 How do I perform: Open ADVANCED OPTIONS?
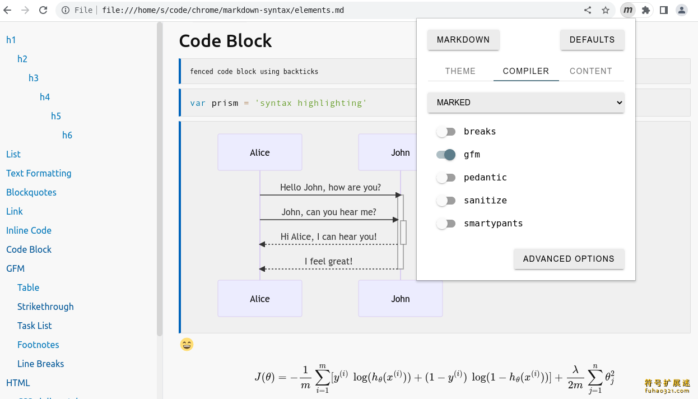[x=569, y=259]
